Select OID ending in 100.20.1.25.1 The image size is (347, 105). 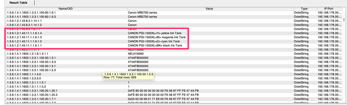(x=32, y=90)
